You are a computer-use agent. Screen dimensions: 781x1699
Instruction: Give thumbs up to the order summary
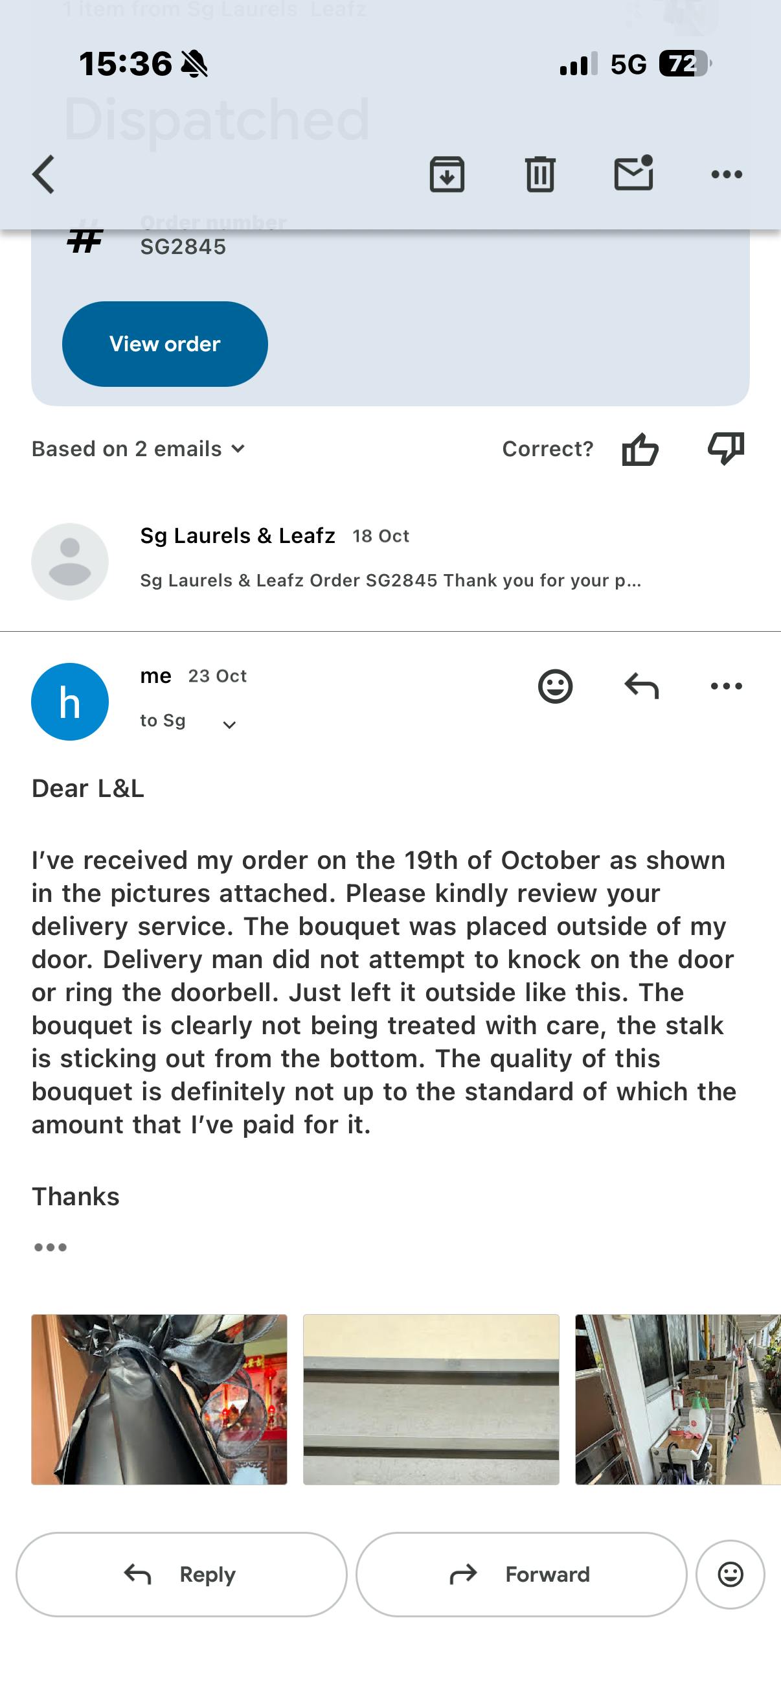[640, 450]
